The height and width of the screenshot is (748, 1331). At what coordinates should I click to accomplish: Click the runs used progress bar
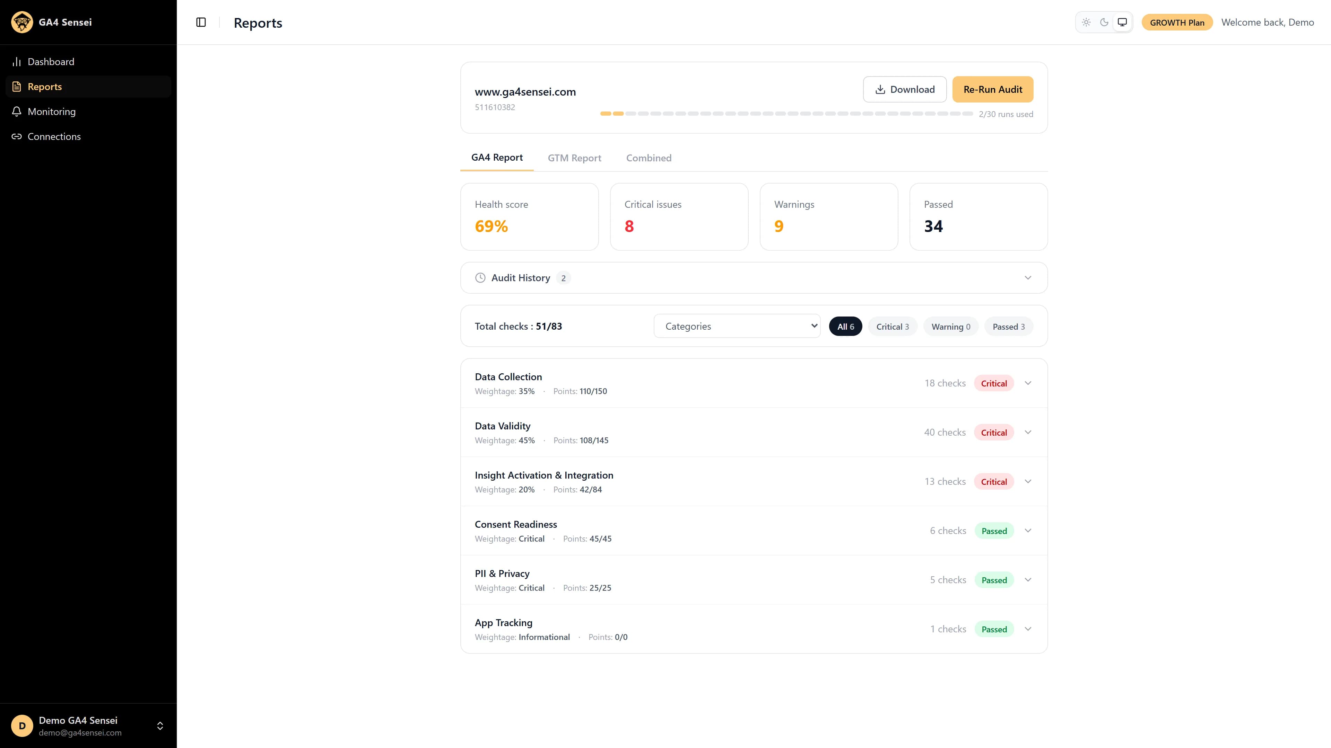tap(786, 114)
